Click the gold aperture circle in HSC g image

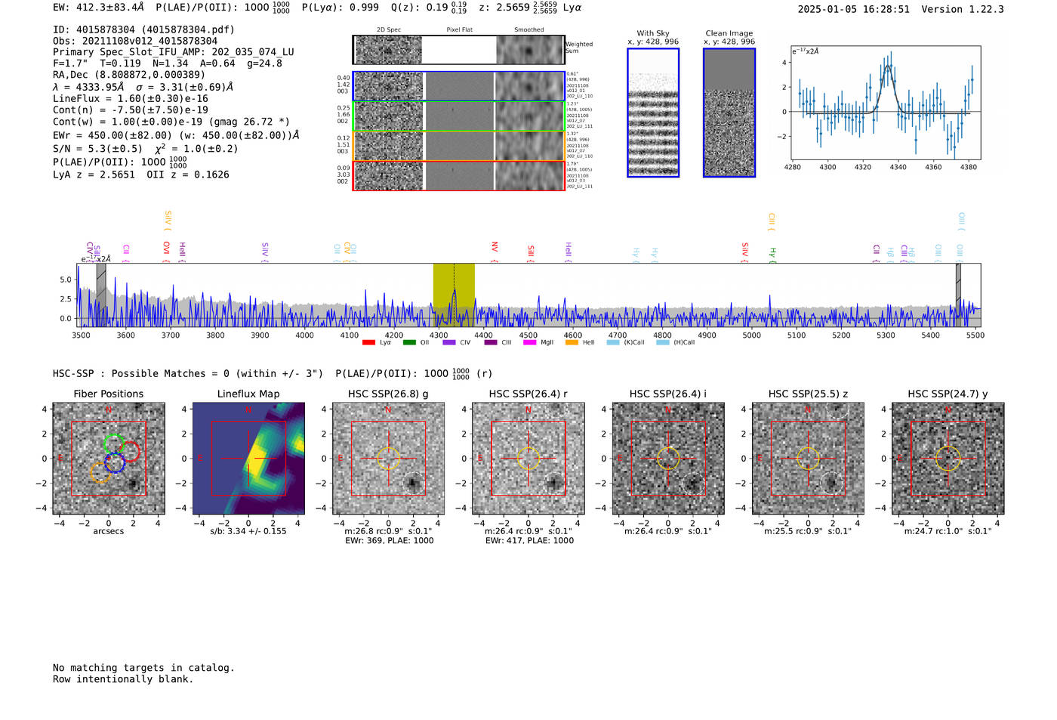388,459
